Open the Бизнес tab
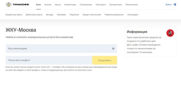Screen dimensions: 181x93 [x=48, y=5]
